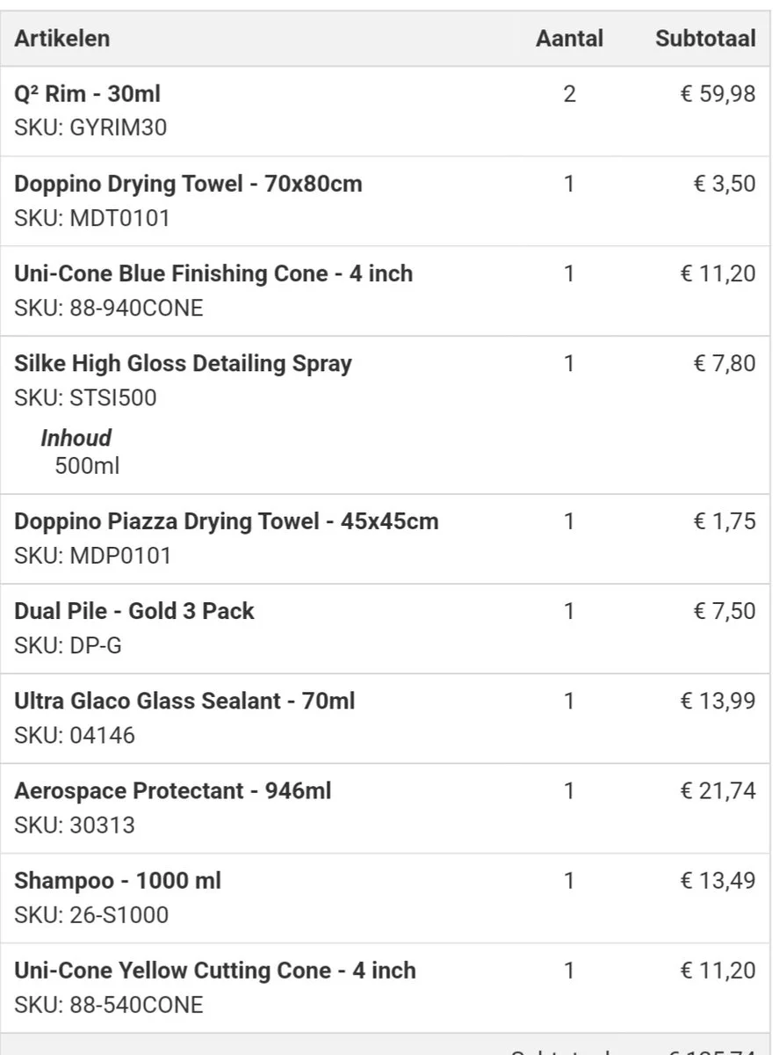Click Doppino Piazza Drying Towel - 45x45cm

226,521
